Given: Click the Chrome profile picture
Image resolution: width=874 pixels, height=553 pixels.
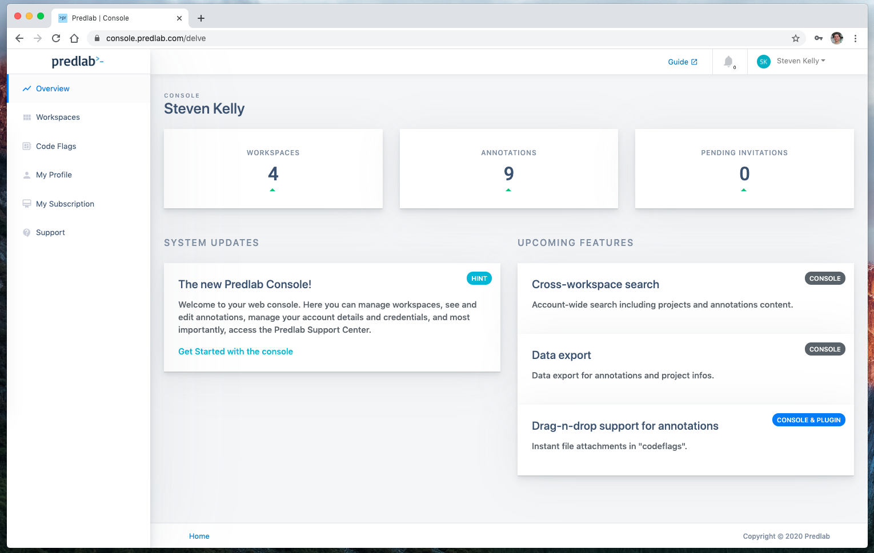Looking at the screenshot, I should [837, 38].
